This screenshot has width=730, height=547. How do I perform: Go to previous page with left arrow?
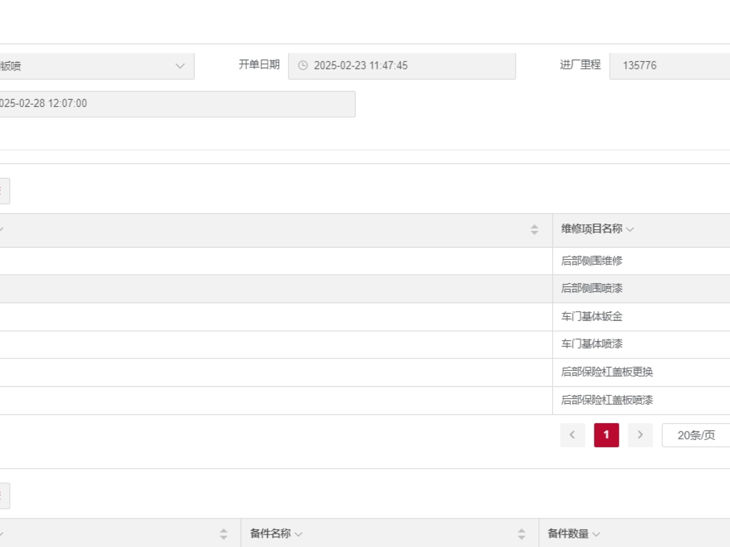572,435
